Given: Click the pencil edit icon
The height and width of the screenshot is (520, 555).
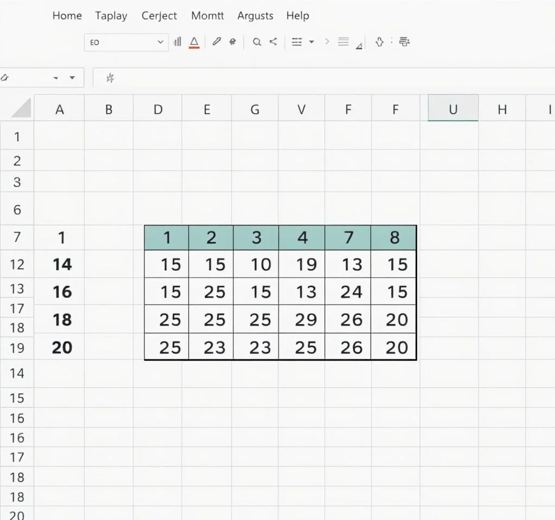Looking at the screenshot, I should 216,42.
